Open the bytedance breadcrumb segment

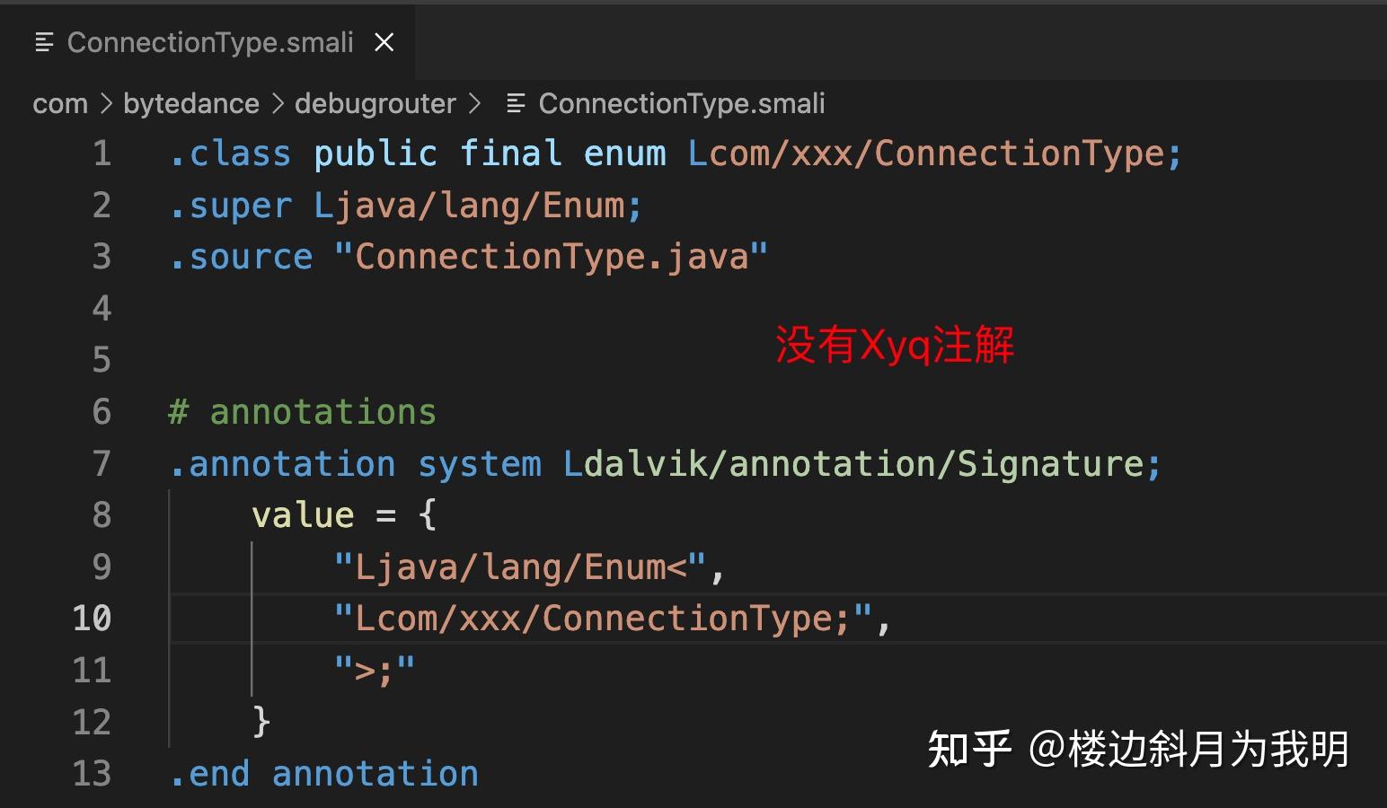(191, 104)
